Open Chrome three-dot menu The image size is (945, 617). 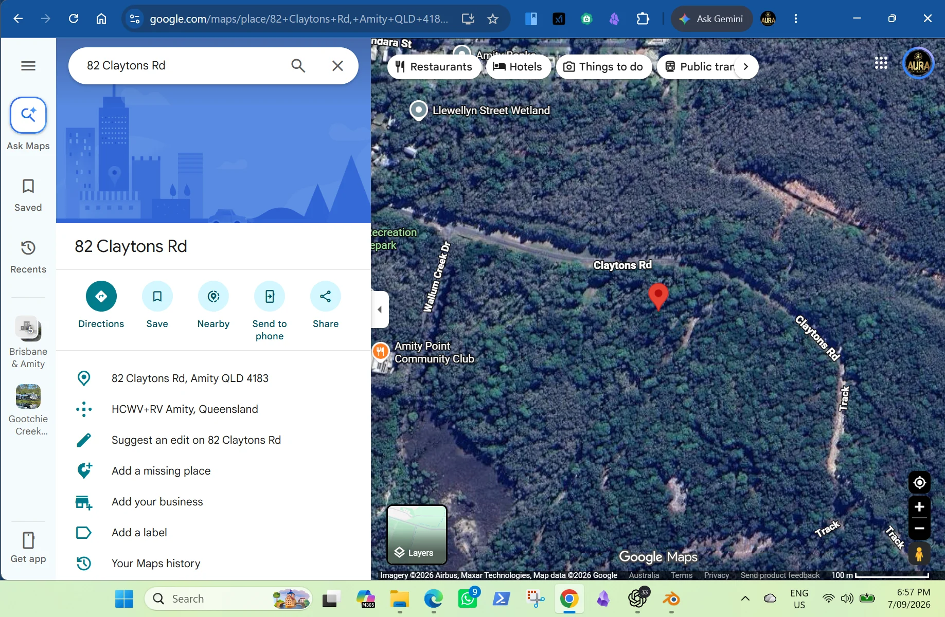click(796, 19)
